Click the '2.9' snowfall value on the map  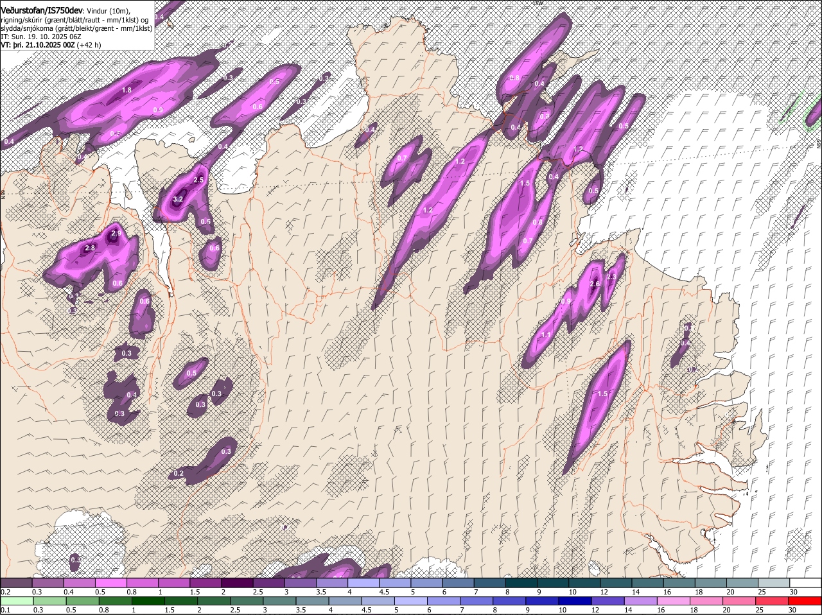click(x=116, y=234)
